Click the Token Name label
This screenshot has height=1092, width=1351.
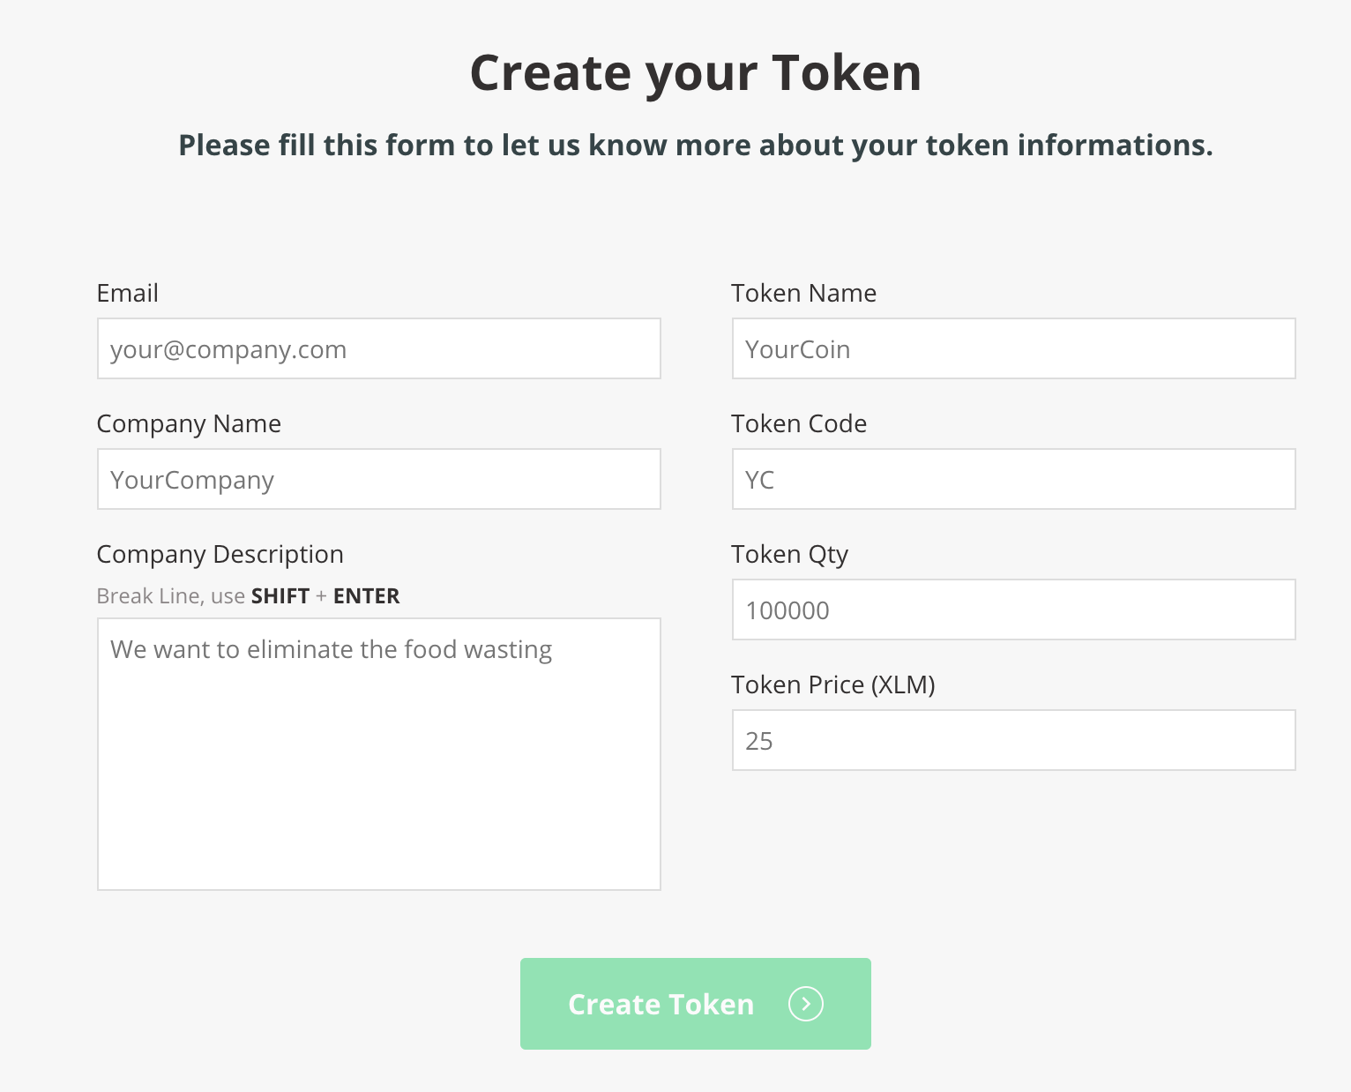803,294
